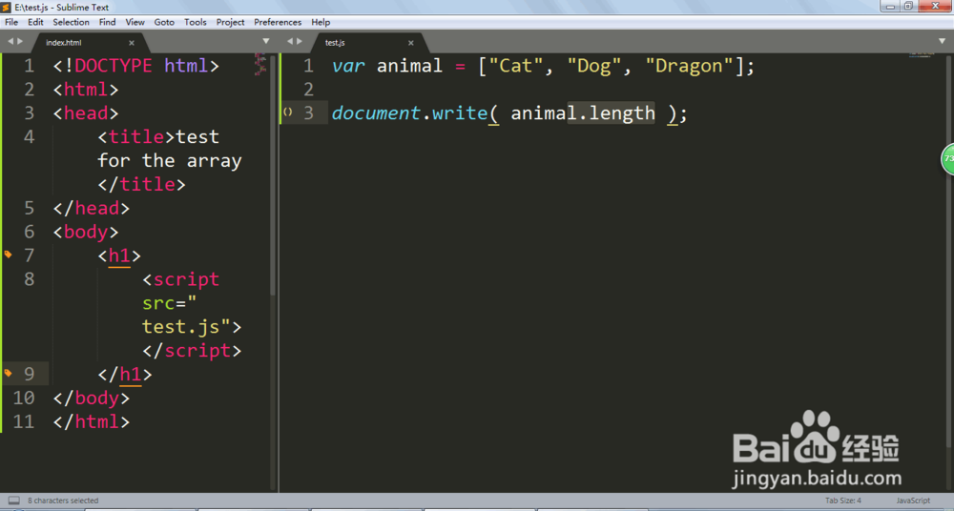Click the "8 characters selected" status text
954x511 pixels.
tap(63, 501)
